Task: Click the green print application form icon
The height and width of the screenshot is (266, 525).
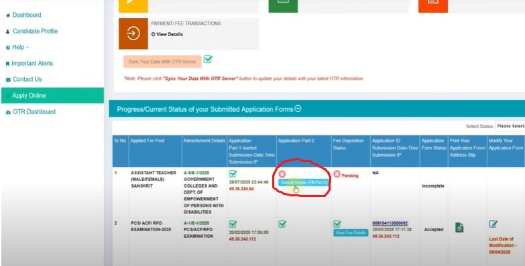Action: pyautogui.click(x=459, y=228)
